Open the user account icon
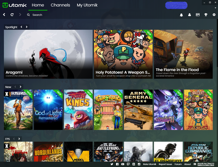This screenshot has width=218, height=167. pyautogui.click(x=189, y=15)
